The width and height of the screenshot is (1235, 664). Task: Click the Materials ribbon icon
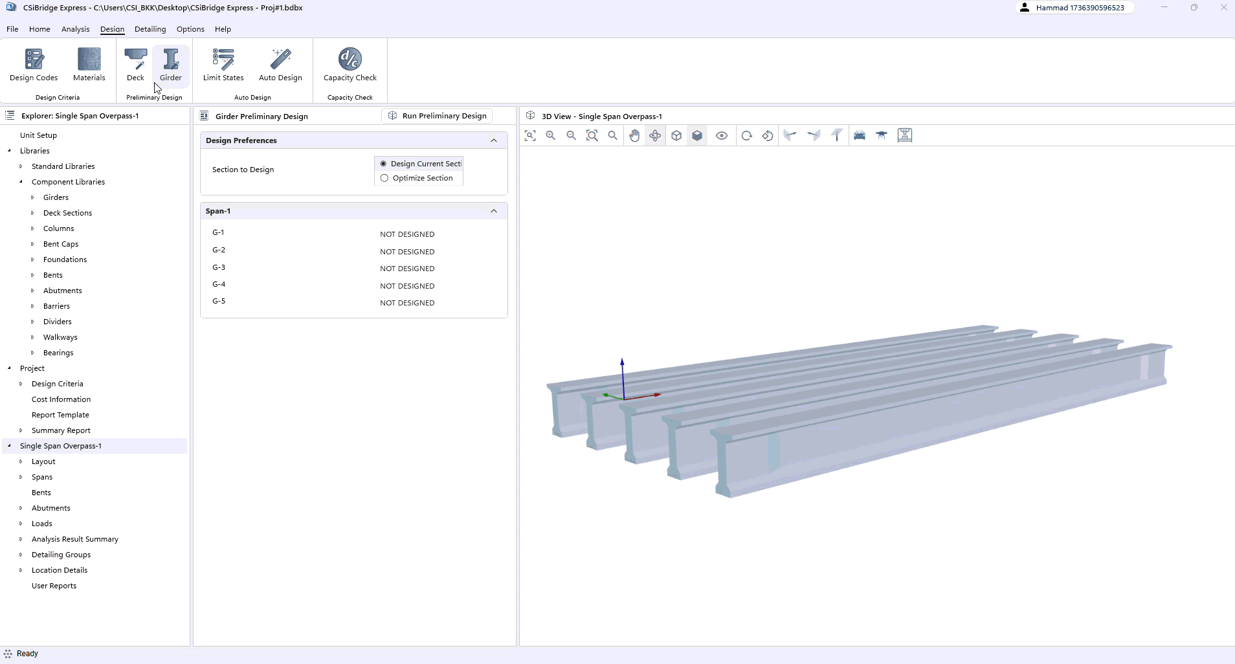(x=89, y=65)
